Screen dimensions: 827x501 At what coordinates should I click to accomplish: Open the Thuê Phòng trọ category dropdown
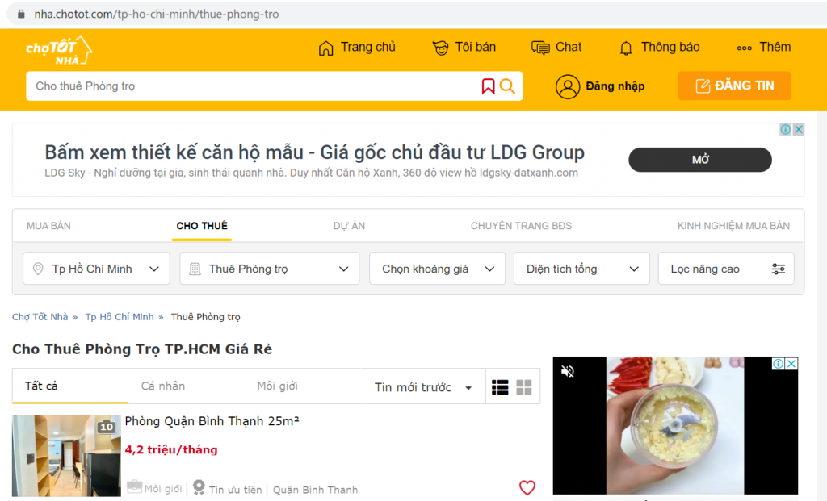coord(269,269)
